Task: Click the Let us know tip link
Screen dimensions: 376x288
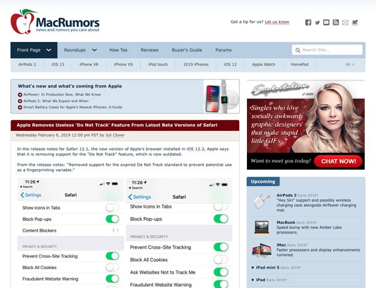Action: (x=277, y=22)
